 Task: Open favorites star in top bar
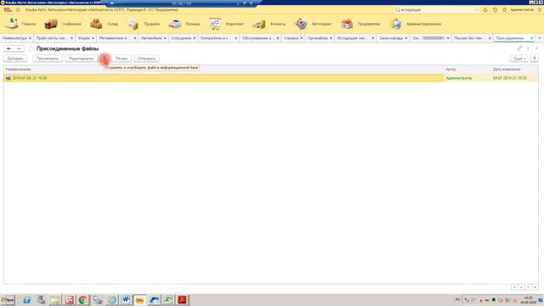(x=504, y=9)
